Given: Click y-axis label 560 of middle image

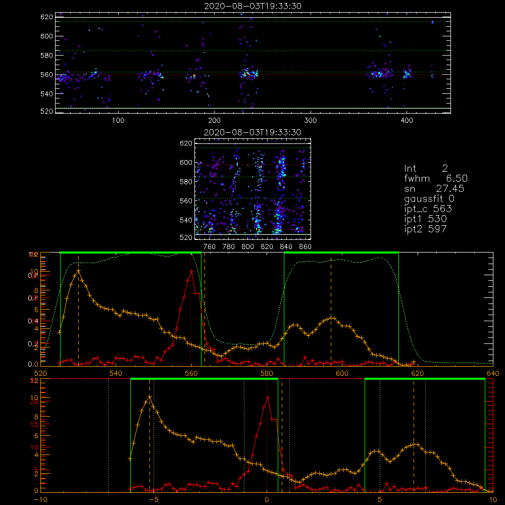Looking at the screenshot, I should pos(186,200).
